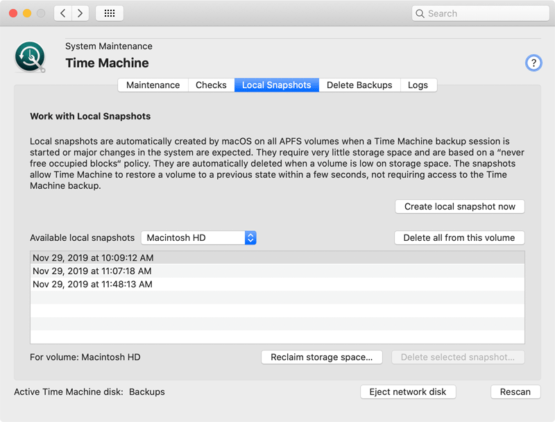Minimize window with yellow button
The height and width of the screenshot is (422, 555).
(27, 13)
